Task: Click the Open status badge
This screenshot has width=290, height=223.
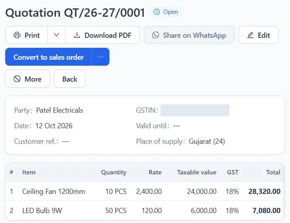Action: pyautogui.click(x=166, y=12)
